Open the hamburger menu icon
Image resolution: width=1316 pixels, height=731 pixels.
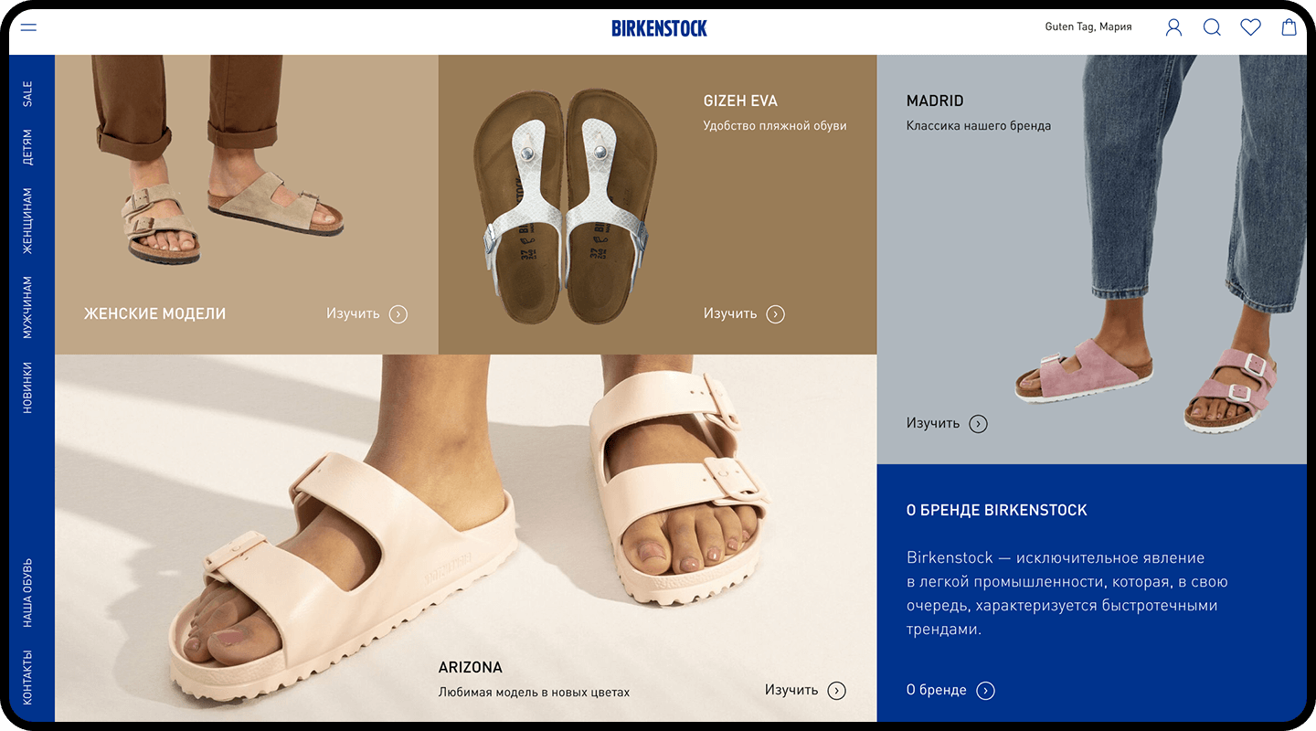click(28, 26)
